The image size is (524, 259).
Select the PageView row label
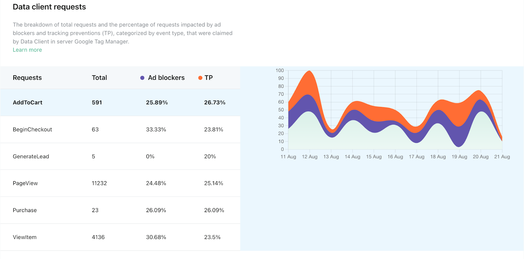click(x=25, y=183)
